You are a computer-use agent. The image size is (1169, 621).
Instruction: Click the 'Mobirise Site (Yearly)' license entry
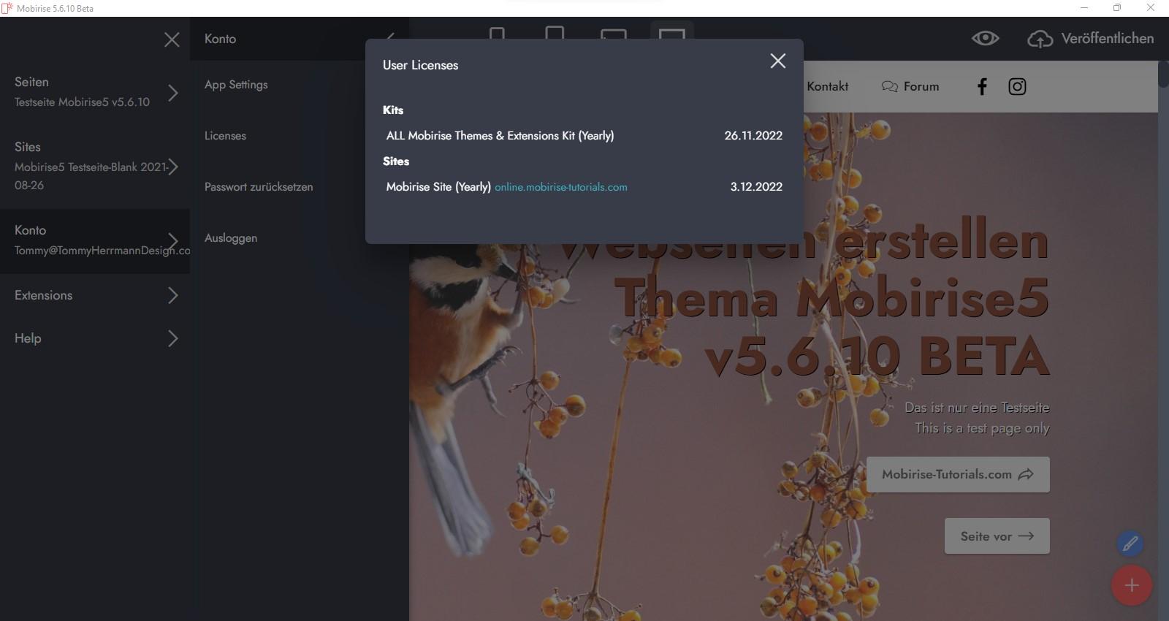point(438,187)
